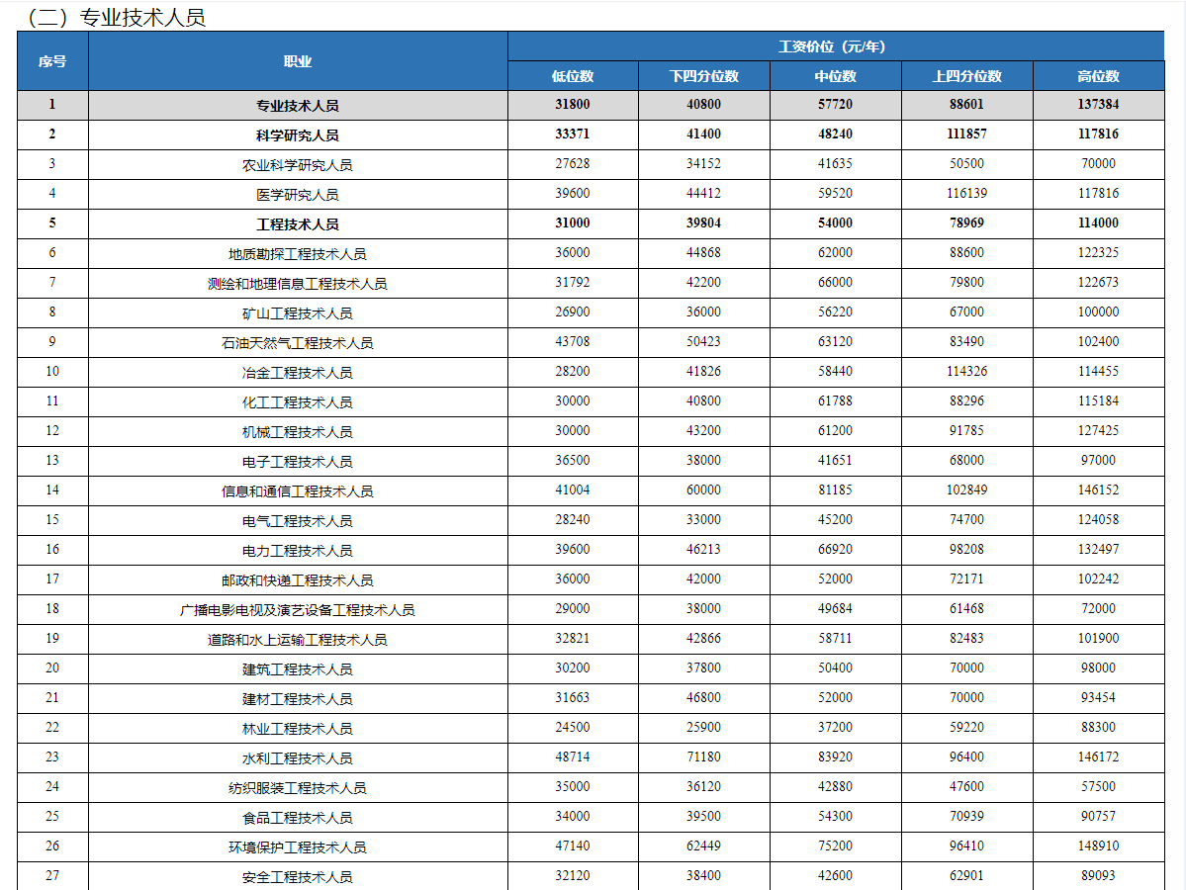Select upper quartile value 70939

pyautogui.click(x=966, y=816)
